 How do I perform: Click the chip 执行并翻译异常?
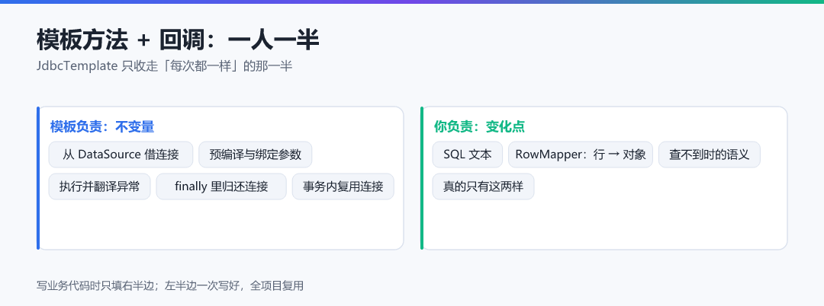[x=99, y=186]
